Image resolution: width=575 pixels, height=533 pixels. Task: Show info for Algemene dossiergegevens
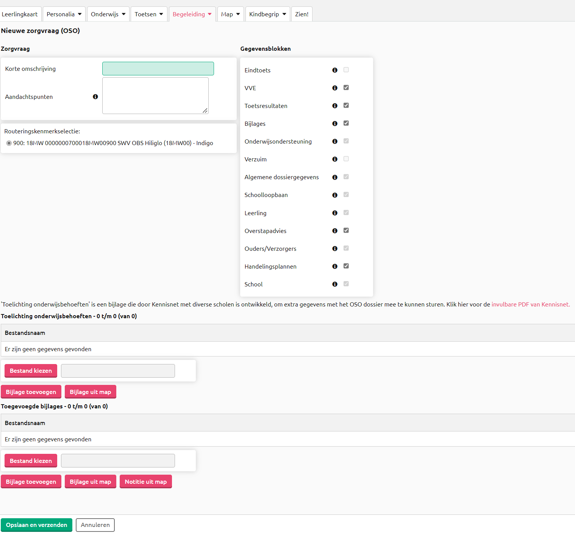click(335, 177)
